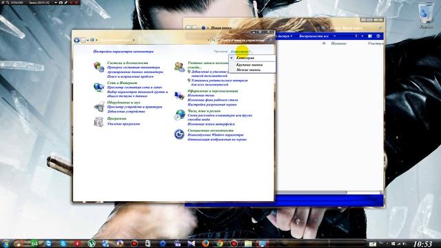Viewport: 441px width, 248px height.
Task: Click Изменение фона рабочего стола link
Action: [x=213, y=100]
